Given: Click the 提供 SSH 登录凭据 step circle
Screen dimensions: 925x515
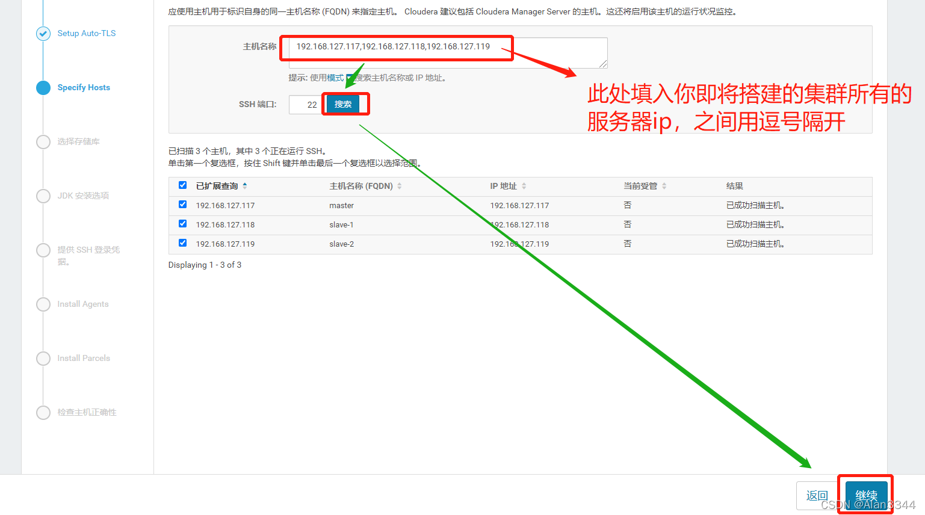Looking at the screenshot, I should [x=43, y=250].
